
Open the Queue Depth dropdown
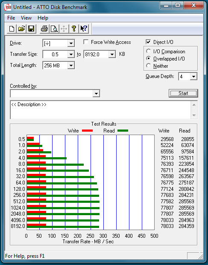193,77
